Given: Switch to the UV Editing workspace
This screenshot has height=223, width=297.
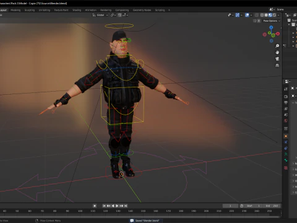Looking at the screenshot, I should [45, 10].
